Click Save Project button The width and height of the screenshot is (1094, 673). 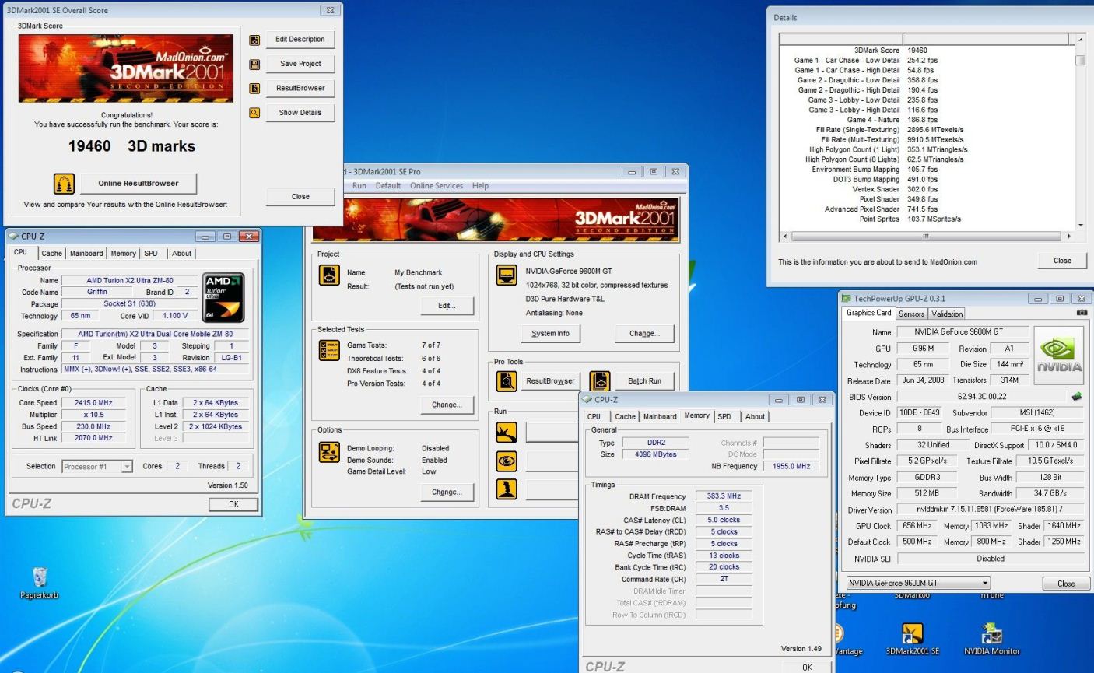tap(300, 64)
